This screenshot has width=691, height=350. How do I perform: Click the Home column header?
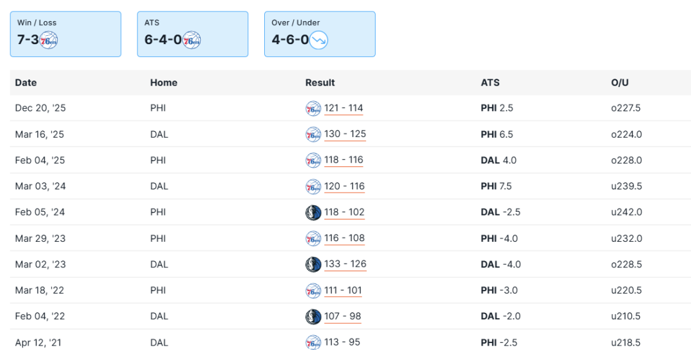(x=164, y=83)
